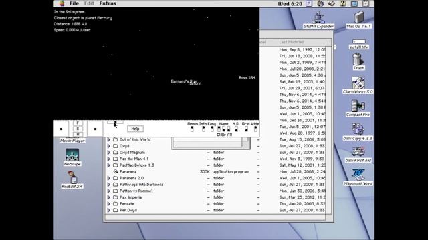Click the Per.Oxyd folder icon
The image size is (428, 240).
pyautogui.click(x=116, y=210)
